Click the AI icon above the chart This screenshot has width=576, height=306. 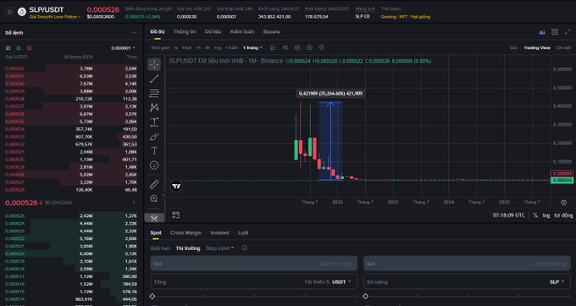[542, 32]
